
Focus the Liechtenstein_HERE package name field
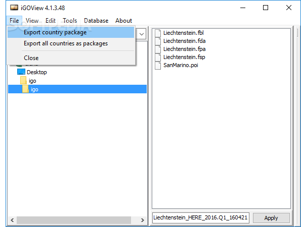pyautogui.click(x=201, y=218)
